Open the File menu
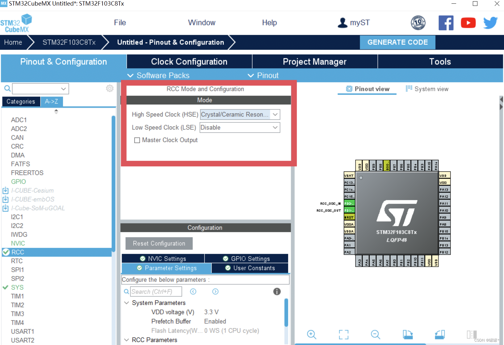Screen dimensions: 504x345 pos(120,23)
